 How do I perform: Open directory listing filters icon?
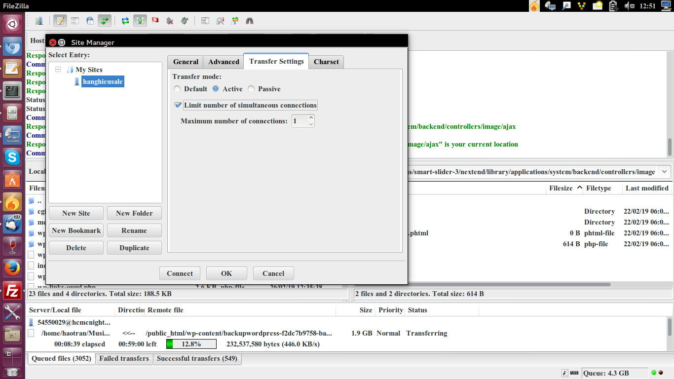[x=205, y=21]
